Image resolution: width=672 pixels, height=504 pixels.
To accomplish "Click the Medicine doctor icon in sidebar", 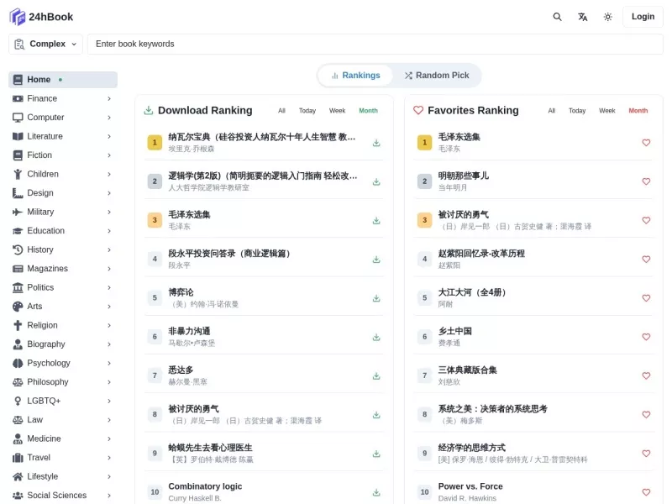I will 18,438.
